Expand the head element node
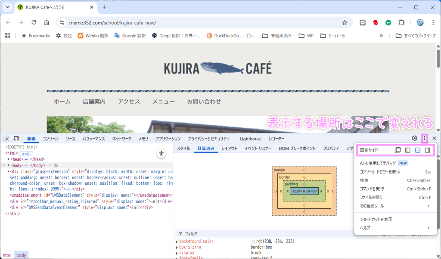Screen dimensions: 441x259 coord(8,159)
